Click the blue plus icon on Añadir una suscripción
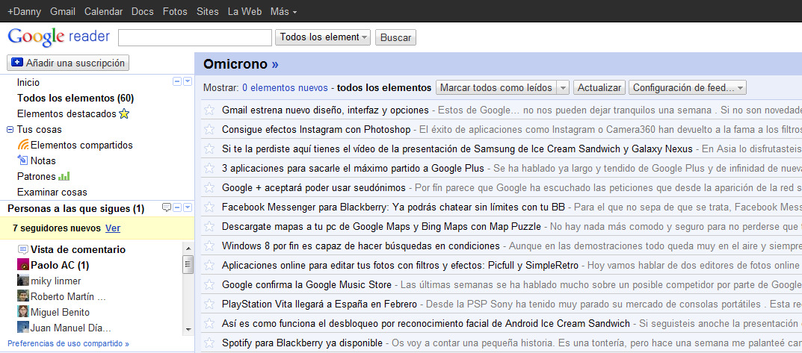 tap(17, 63)
